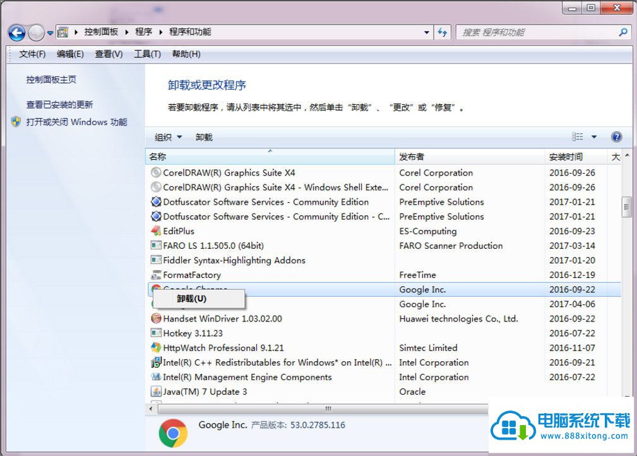
Task: Click Java(TM) 7 Update 3 icon
Action: [156, 392]
